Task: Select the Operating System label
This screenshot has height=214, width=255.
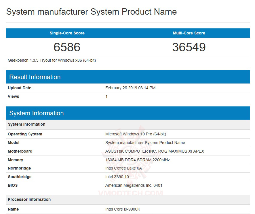Action: tap(25, 134)
